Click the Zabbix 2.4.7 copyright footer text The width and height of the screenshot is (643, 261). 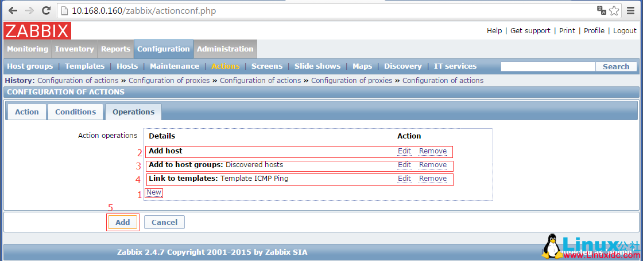point(212,252)
